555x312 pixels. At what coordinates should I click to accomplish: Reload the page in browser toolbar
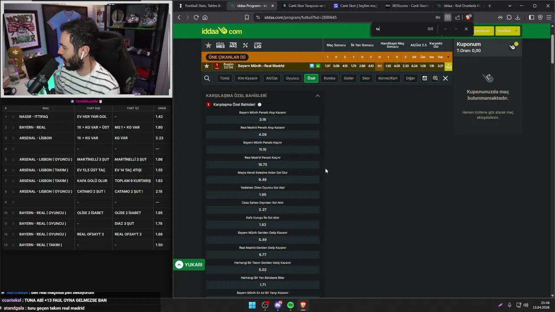(196, 17)
